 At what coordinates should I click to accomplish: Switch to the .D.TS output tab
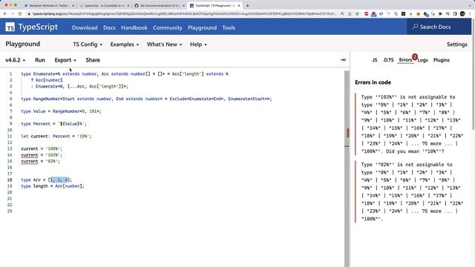[388, 60]
